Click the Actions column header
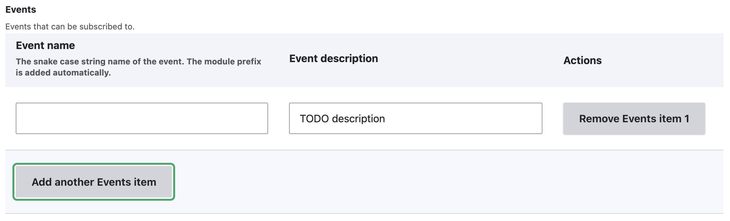Image resolution: width=730 pixels, height=221 pixels. point(582,60)
